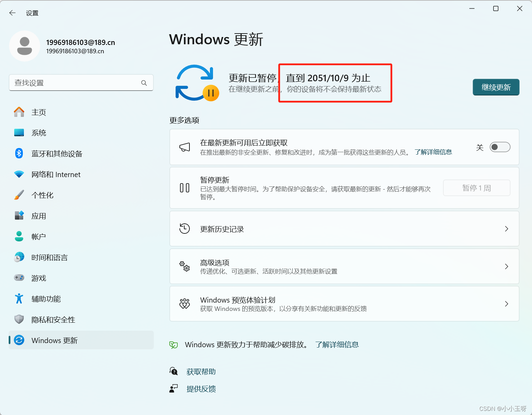Screen dimensions: 532x415
Task: Click the Bluetooth icon in sidebar
Action: (19, 153)
